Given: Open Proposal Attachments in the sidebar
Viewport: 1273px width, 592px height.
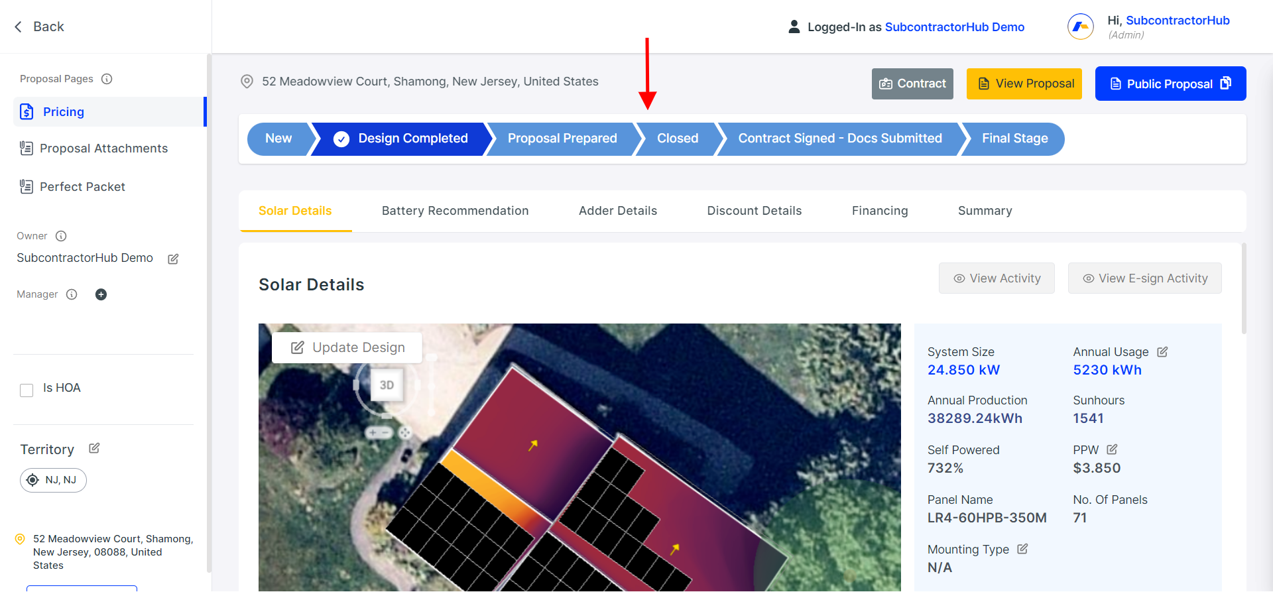Looking at the screenshot, I should coord(103,148).
